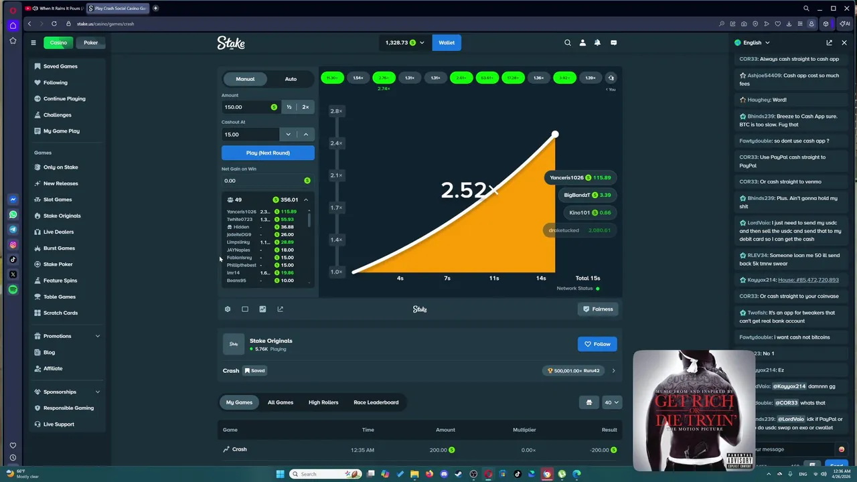Open game settings gear below the graph
Image resolution: width=857 pixels, height=482 pixels.
[x=228, y=309]
